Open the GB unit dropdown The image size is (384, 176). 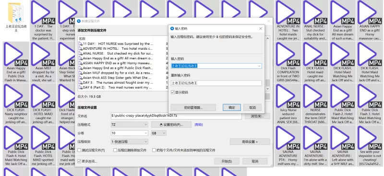159,133
